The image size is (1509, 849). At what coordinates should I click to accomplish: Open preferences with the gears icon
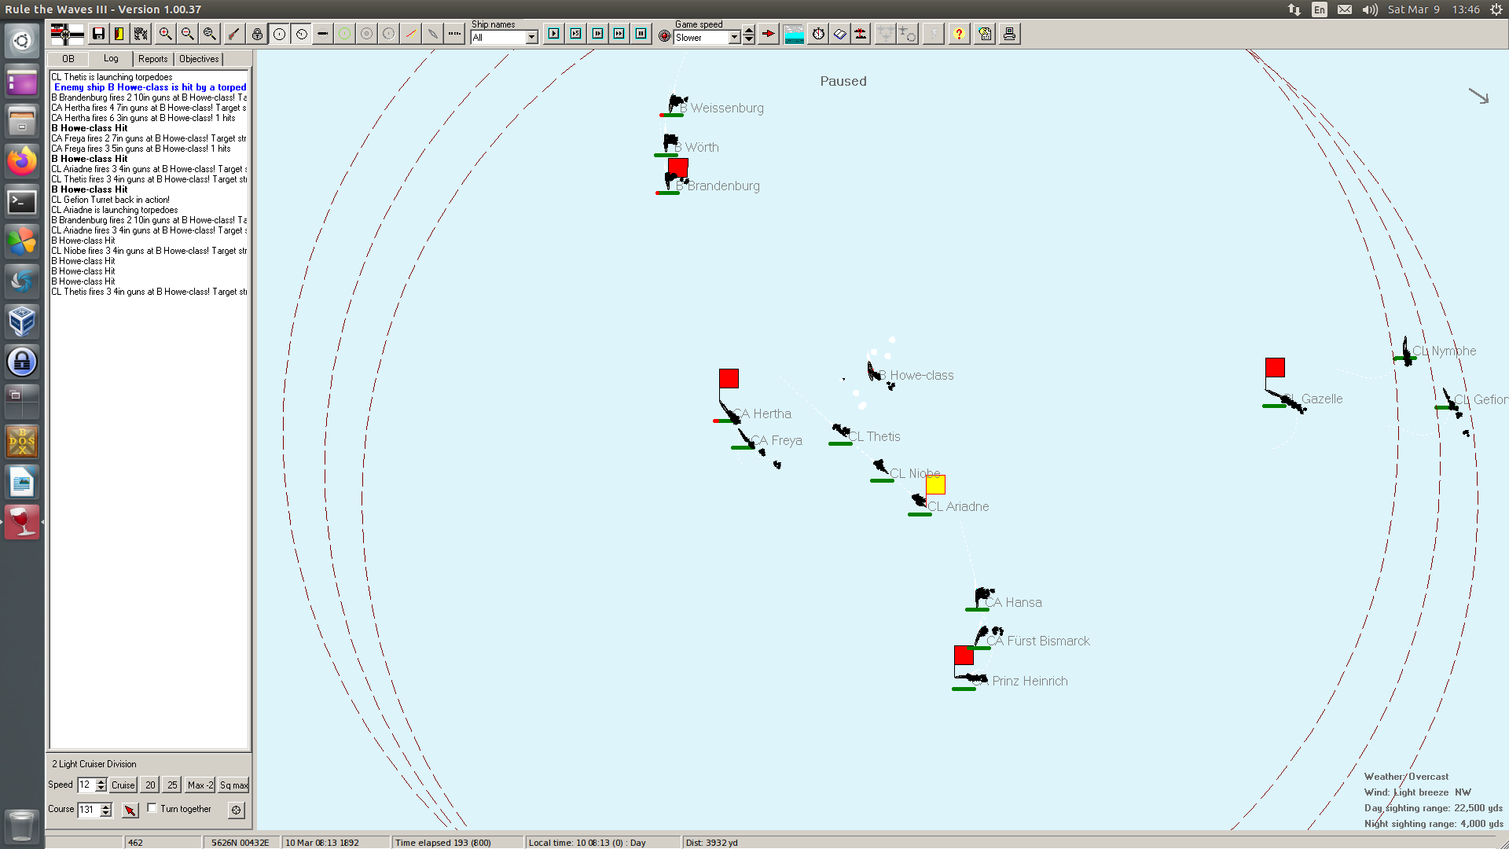pos(141,34)
